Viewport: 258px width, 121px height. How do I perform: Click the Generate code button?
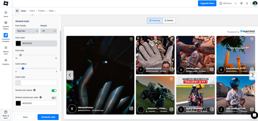click(x=48, y=117)
